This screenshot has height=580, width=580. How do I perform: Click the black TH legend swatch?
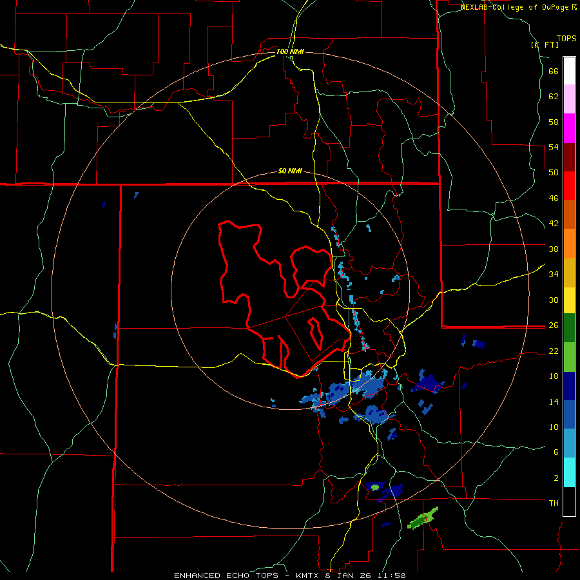point(569,501)
